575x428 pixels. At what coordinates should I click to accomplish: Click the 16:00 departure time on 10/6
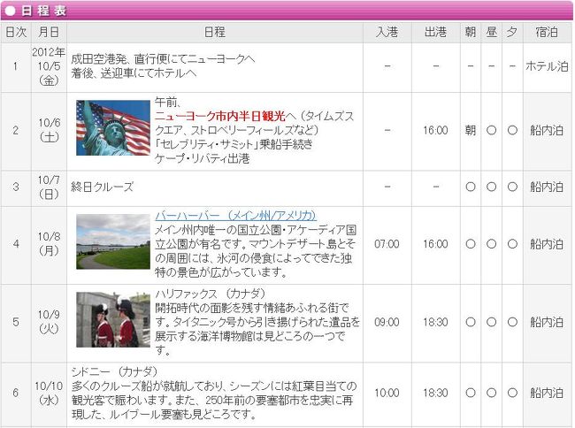point(435,130)
